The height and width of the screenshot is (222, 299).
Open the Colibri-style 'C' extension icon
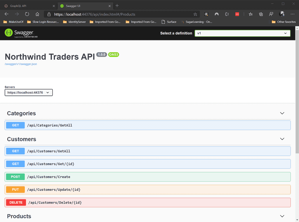[x=227, y=14]
